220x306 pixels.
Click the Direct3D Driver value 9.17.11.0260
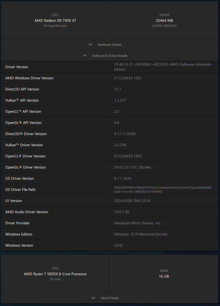[x=125, y=134]
